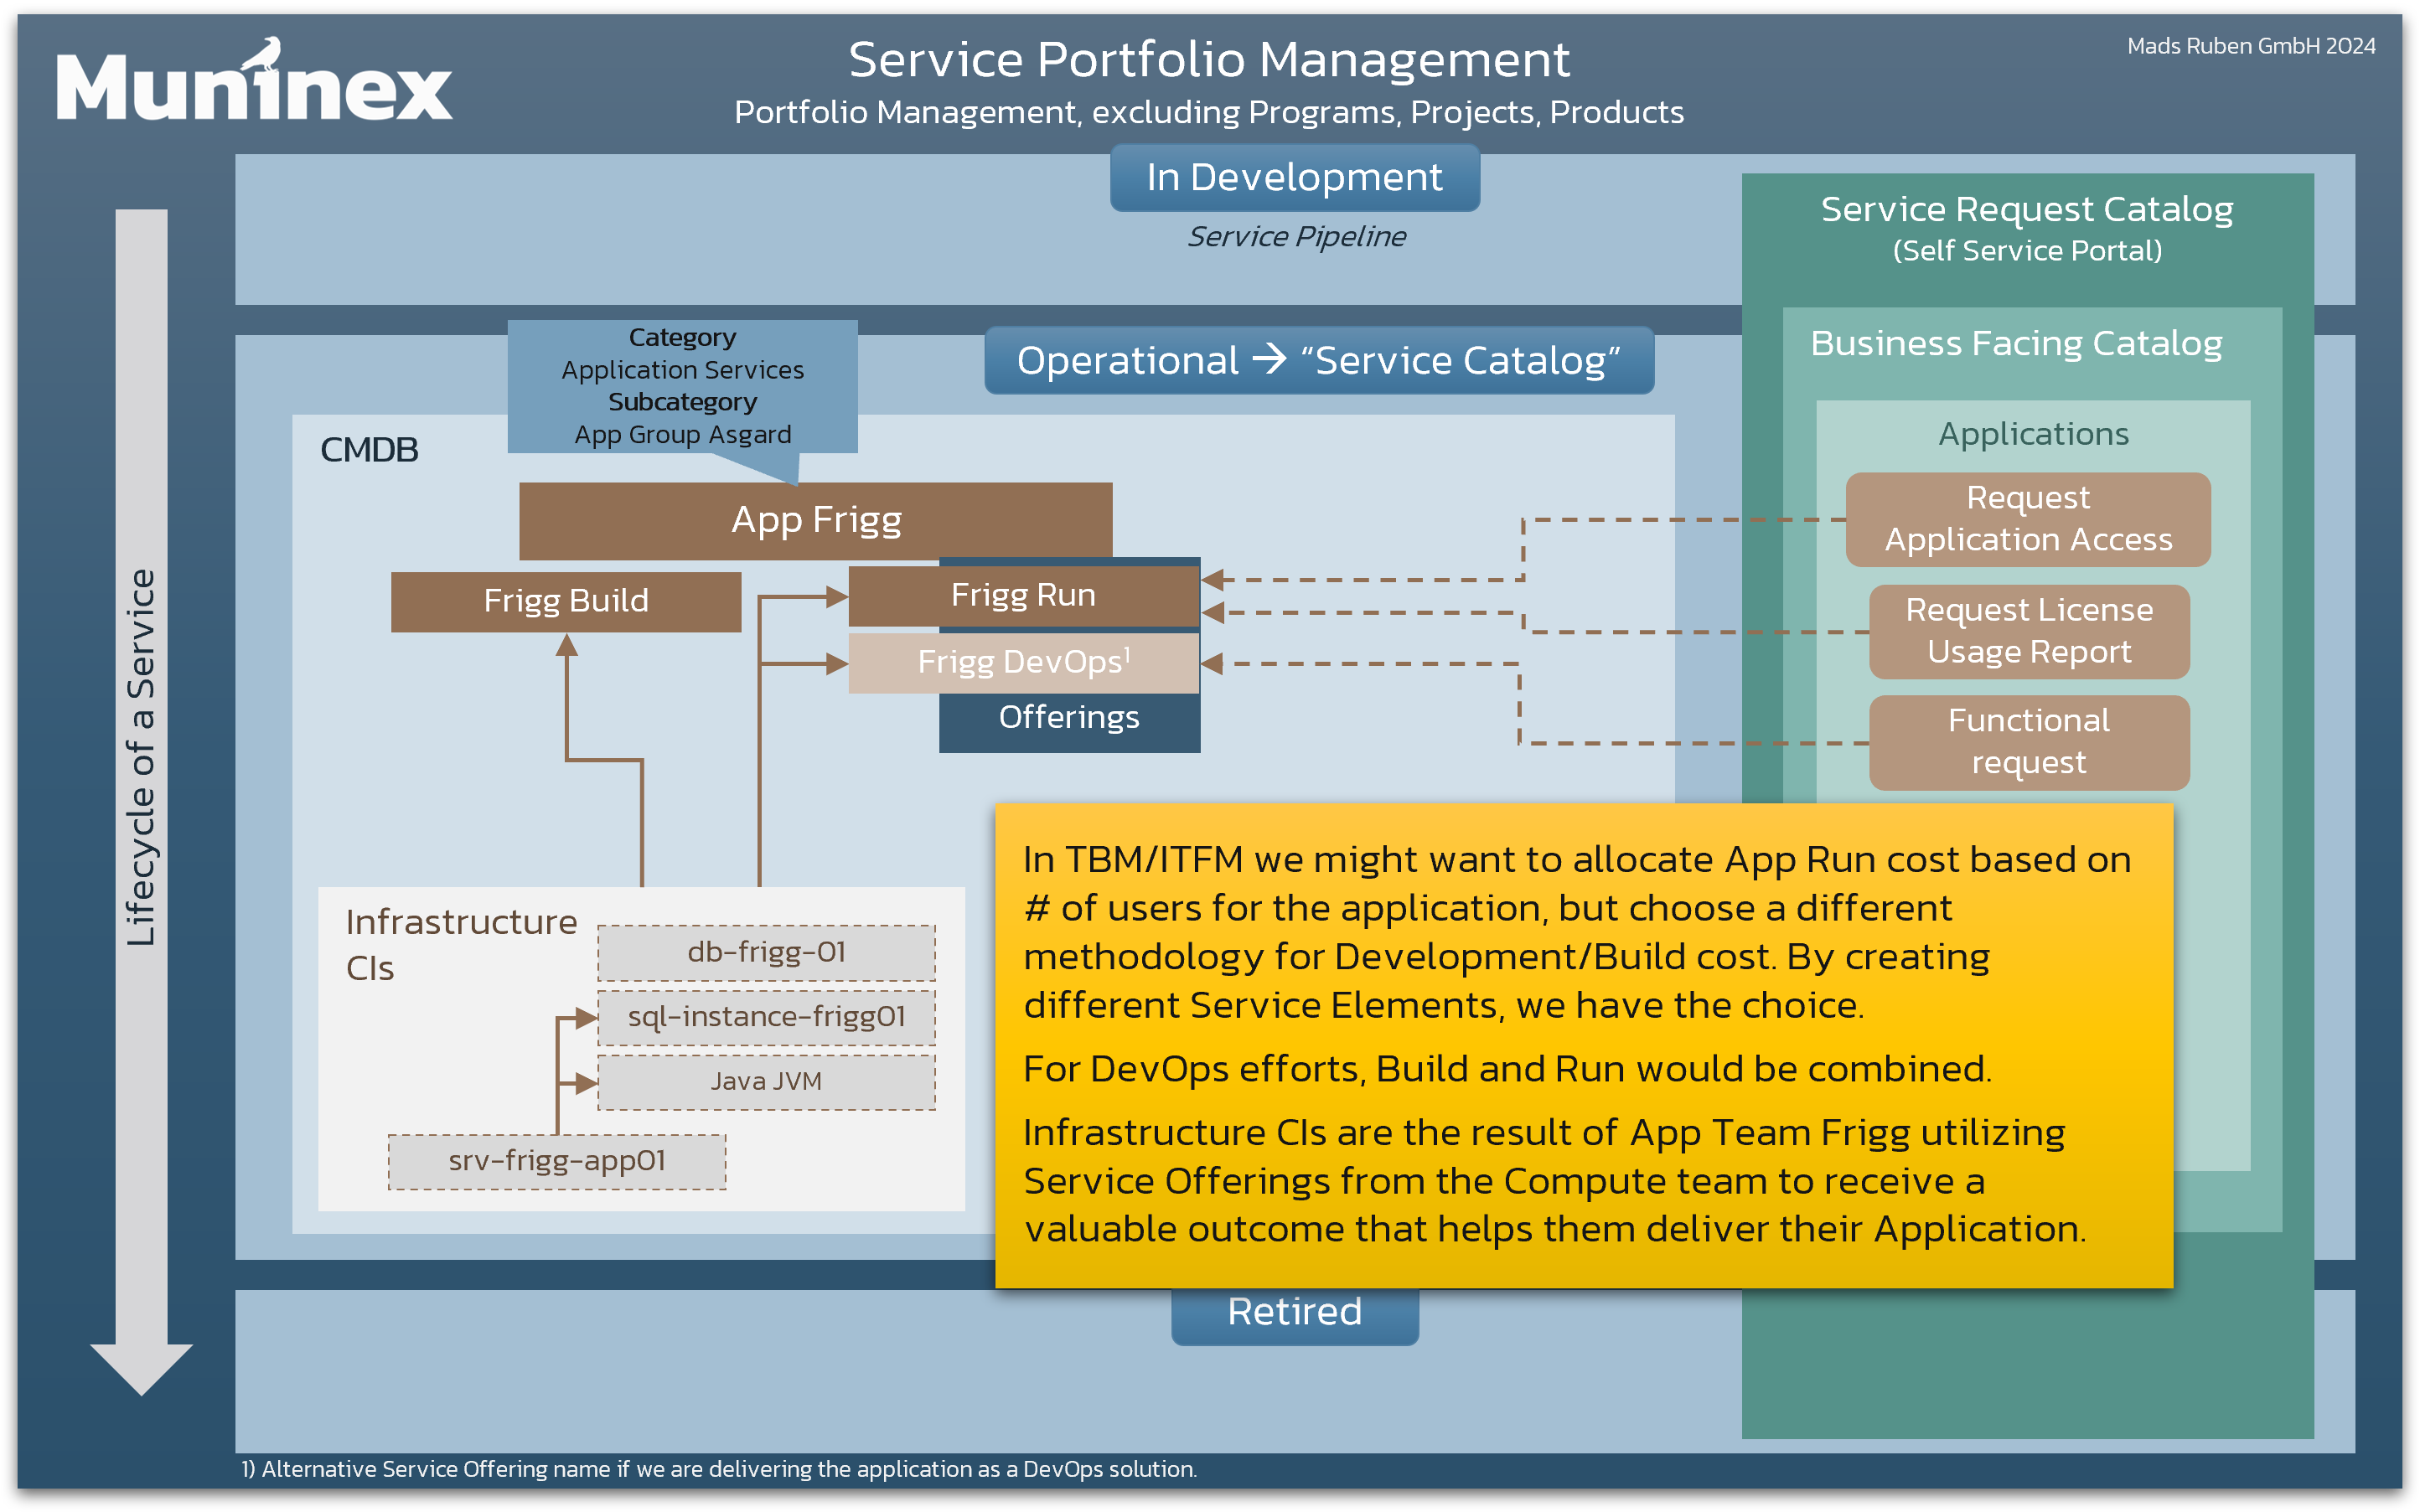Click the Offerings label

point(1069,718)
